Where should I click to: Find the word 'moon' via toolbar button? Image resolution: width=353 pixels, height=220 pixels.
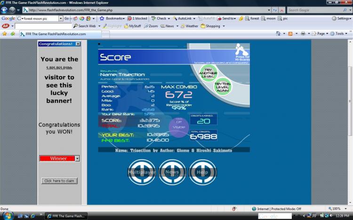tap(268, 18)
